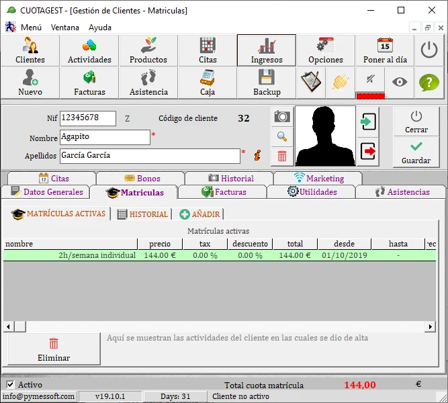448x403 pixels.
Task: Click the Nif input field
Action: 88,118
